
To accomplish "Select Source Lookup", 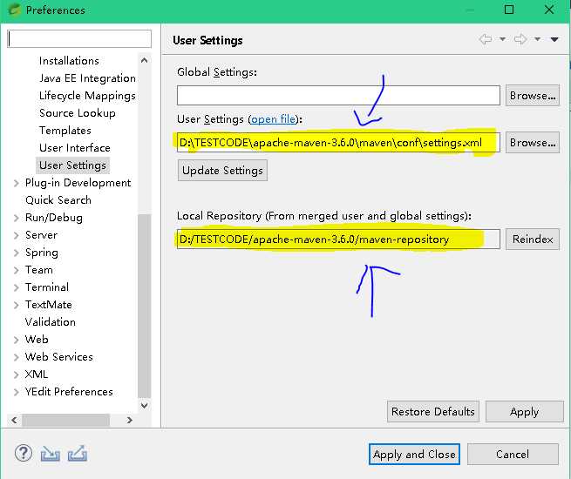I will pyautogui.click(x=78, y=113).
